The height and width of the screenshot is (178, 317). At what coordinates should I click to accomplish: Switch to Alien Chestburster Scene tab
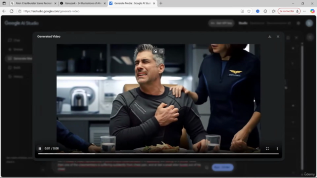point(34,3)
